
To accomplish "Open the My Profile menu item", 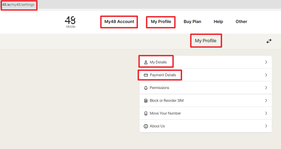I will tap(161, 22).
